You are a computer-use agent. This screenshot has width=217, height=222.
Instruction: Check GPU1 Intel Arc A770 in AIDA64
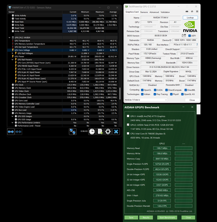(128, 116)
